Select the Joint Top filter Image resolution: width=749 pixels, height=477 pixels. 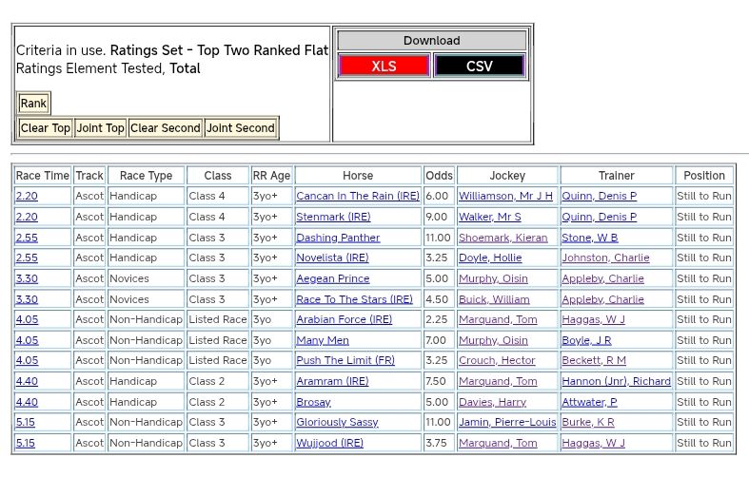click(100, 128)
